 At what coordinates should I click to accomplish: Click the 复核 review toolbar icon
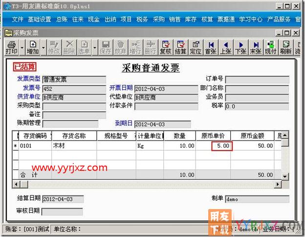tap(166, 47)
